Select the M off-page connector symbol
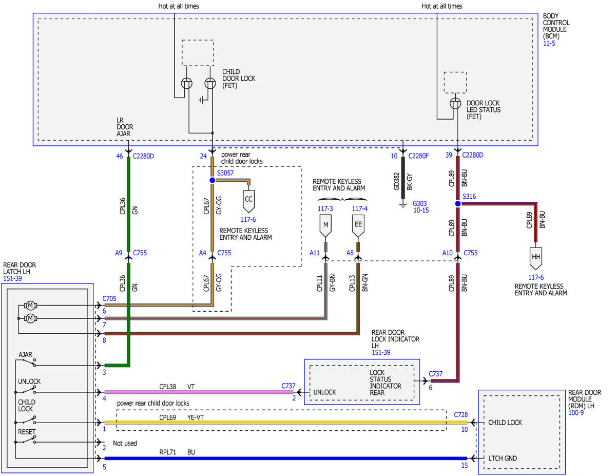This screenshot has width=616, height=476. click(325, 225)
